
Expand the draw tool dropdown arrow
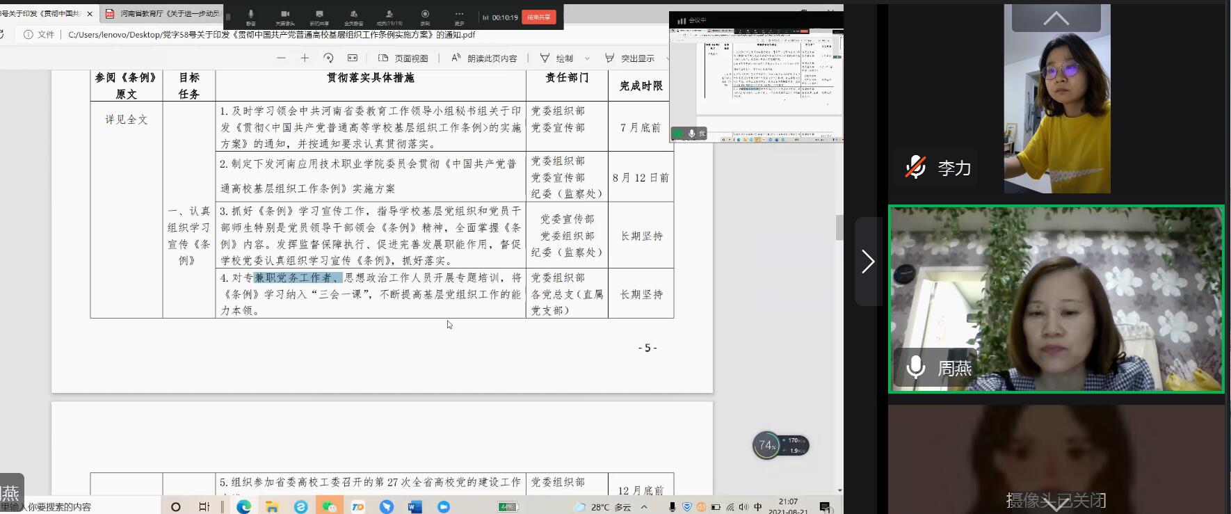pyautogui.click(x=588, y=58)
